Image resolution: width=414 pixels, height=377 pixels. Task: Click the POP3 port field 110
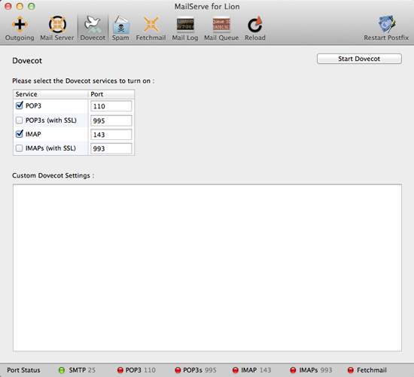coord(111,106)
